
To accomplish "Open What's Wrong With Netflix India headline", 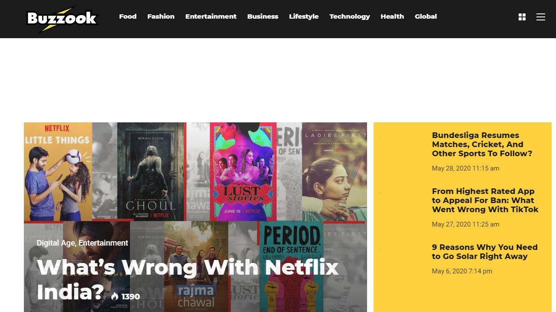I will tap(187, 279).
